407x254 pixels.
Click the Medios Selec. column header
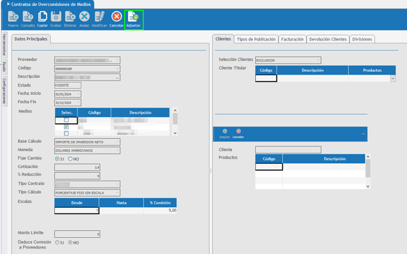tap(66, 112)
